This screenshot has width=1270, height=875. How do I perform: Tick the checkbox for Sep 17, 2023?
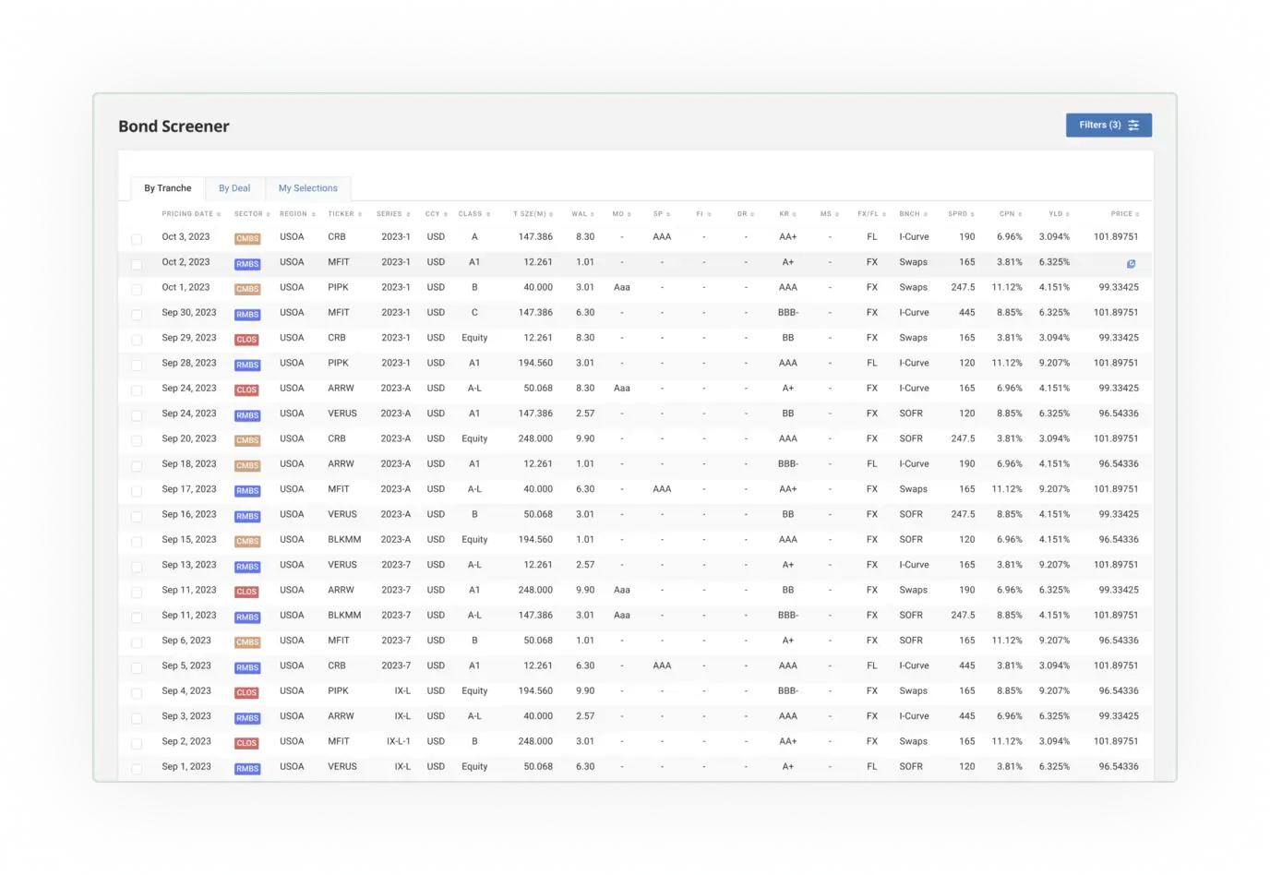137,491
